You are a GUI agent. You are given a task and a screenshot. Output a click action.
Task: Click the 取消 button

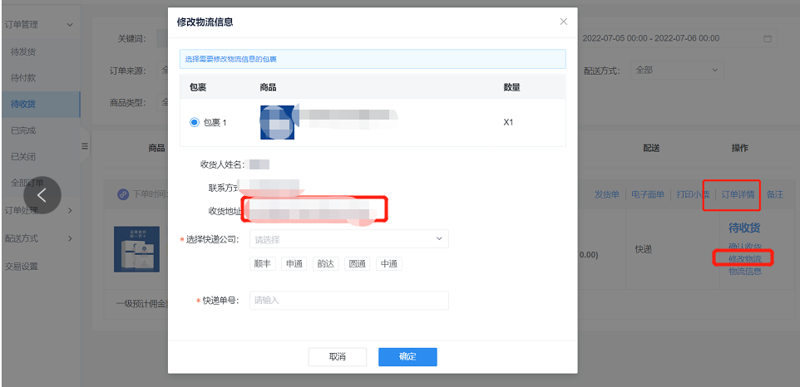point(337,356)
